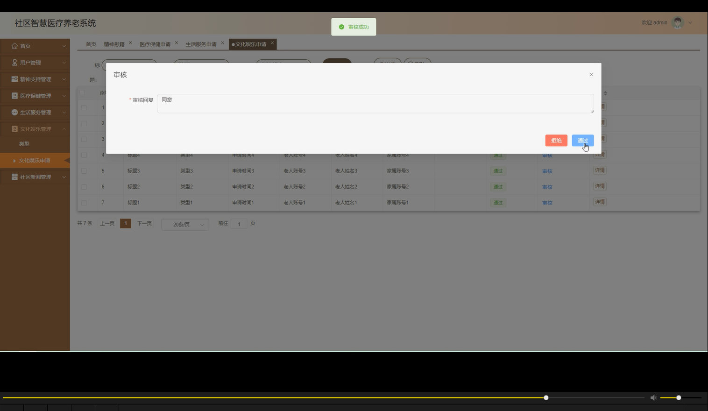This screenshot has width=708, height=411.
Task: Click the icon beside 精神支持管理
Action: click(14, 79)
